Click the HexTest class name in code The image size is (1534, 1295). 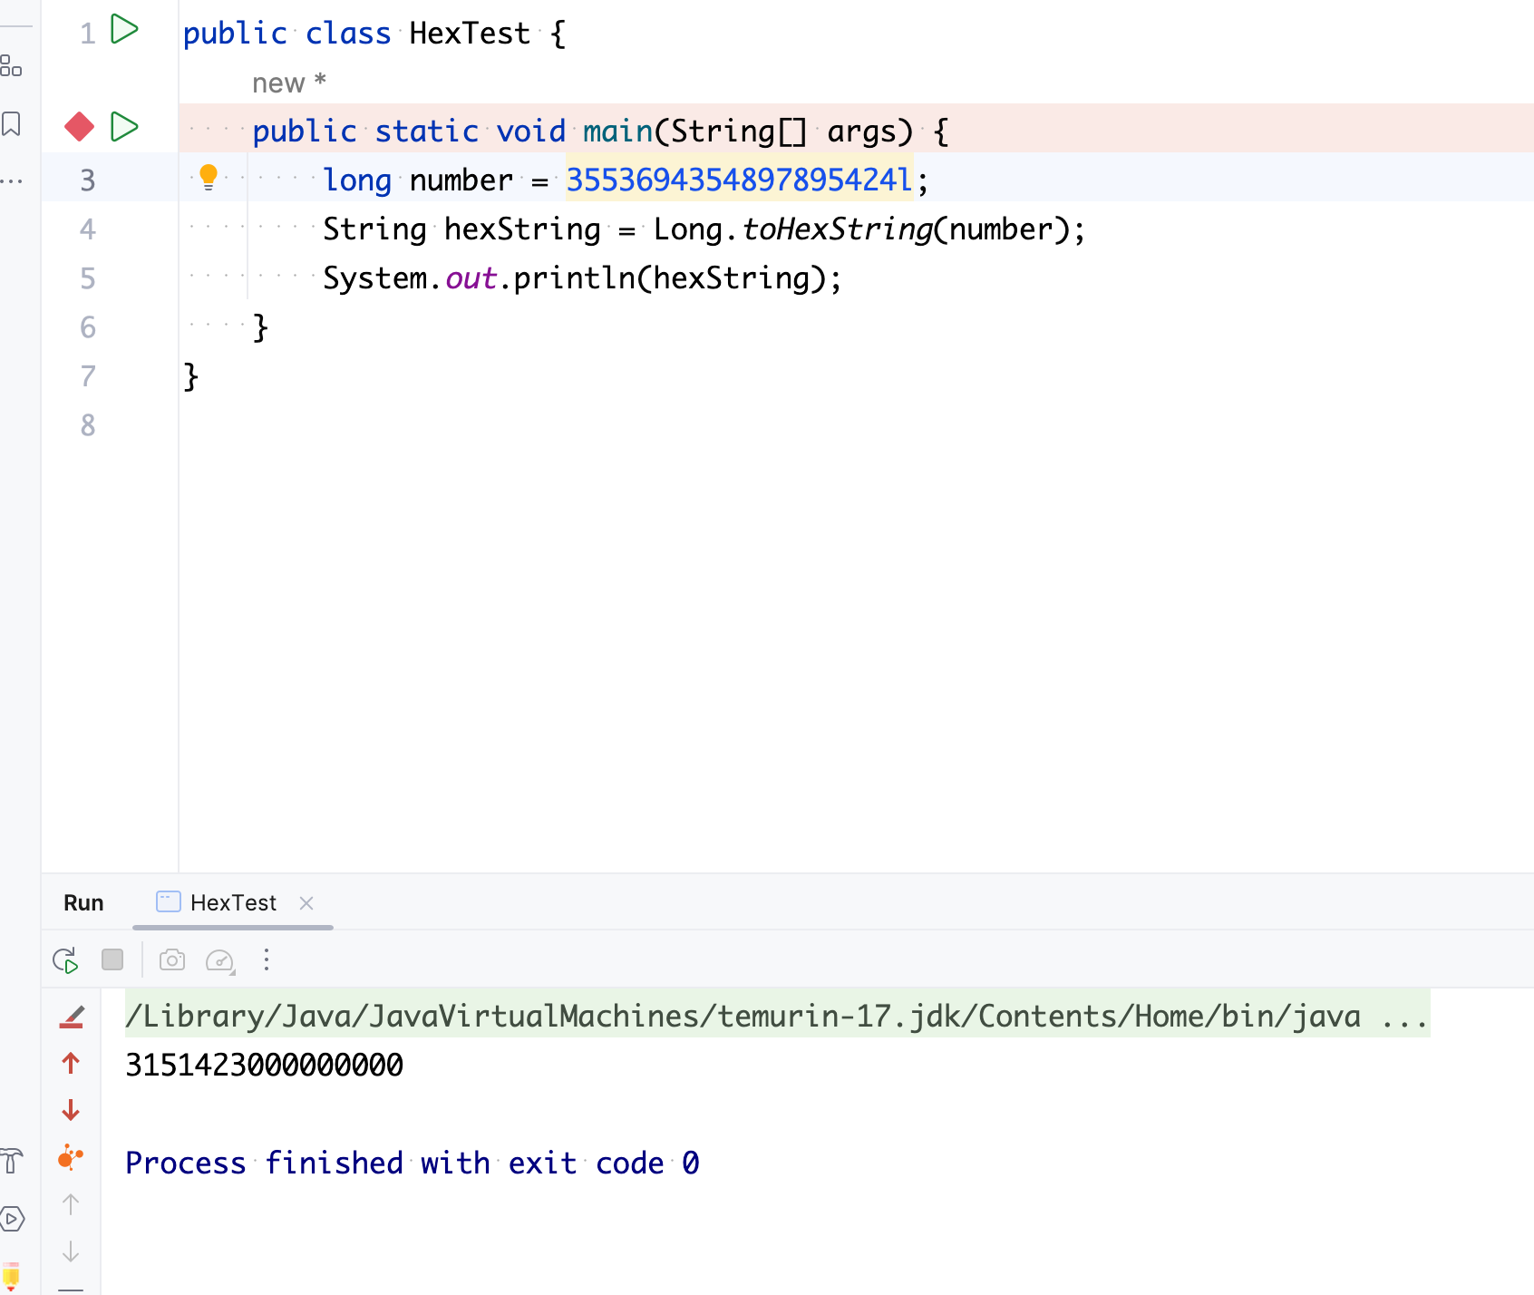(x=470, y=34)
